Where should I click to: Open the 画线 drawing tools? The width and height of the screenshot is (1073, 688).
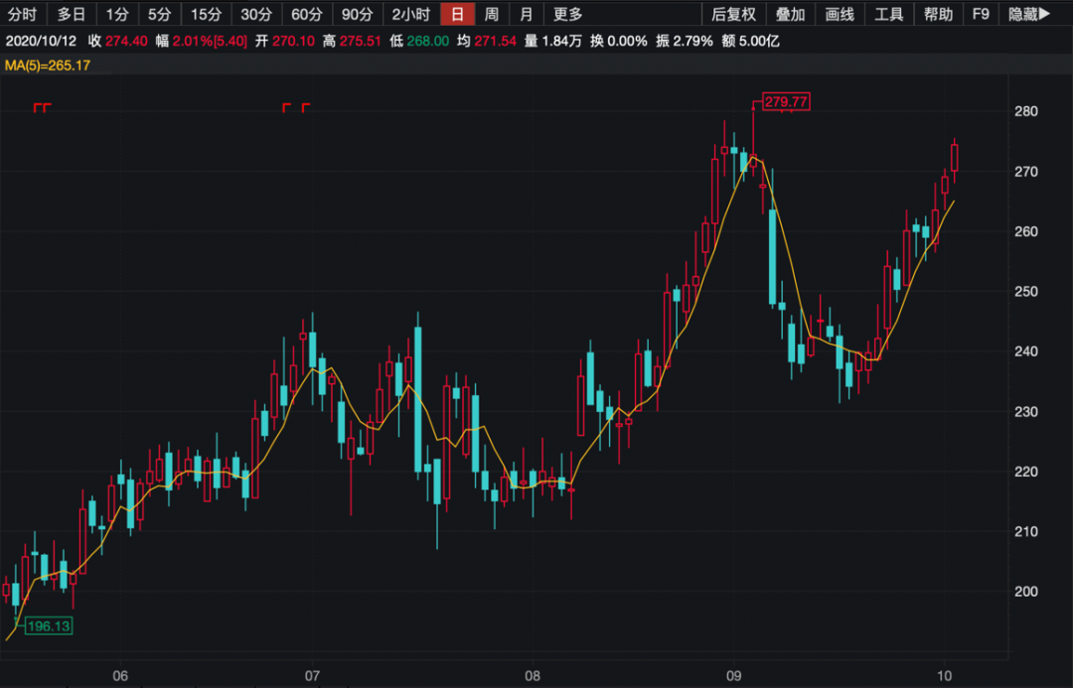pyautogui.click(x=840, y=14)
